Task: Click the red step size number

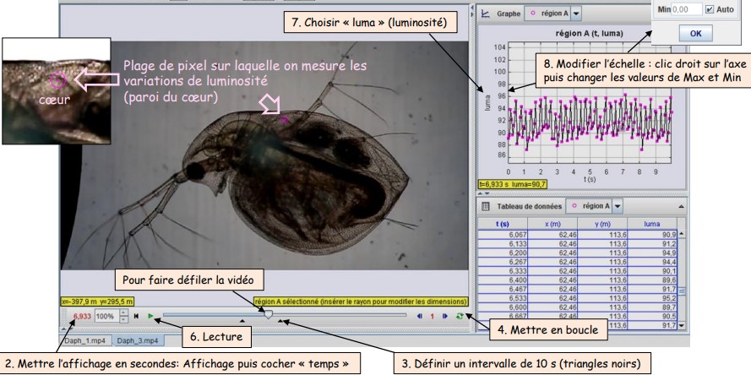Action: 433,315
